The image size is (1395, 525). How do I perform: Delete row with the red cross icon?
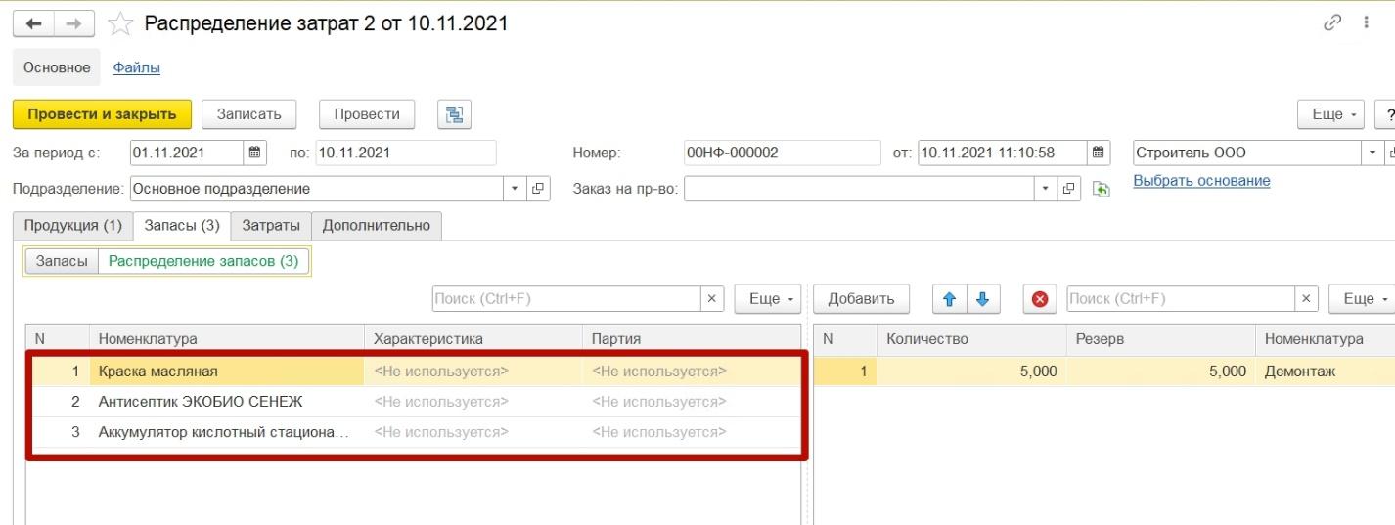(1039, 299)
